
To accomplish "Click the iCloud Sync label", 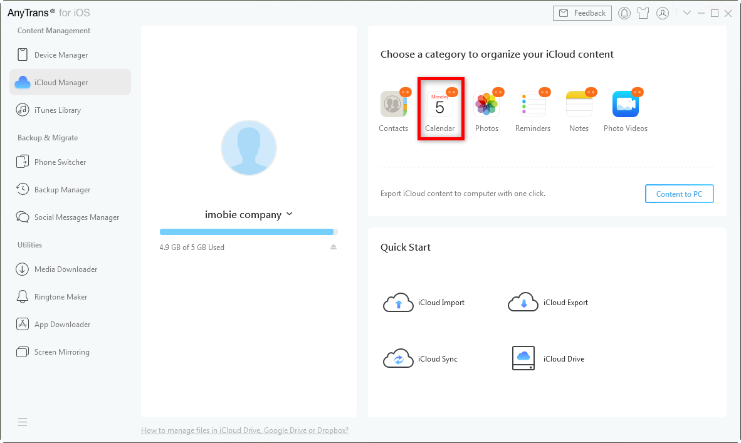I will coord(438,359).
